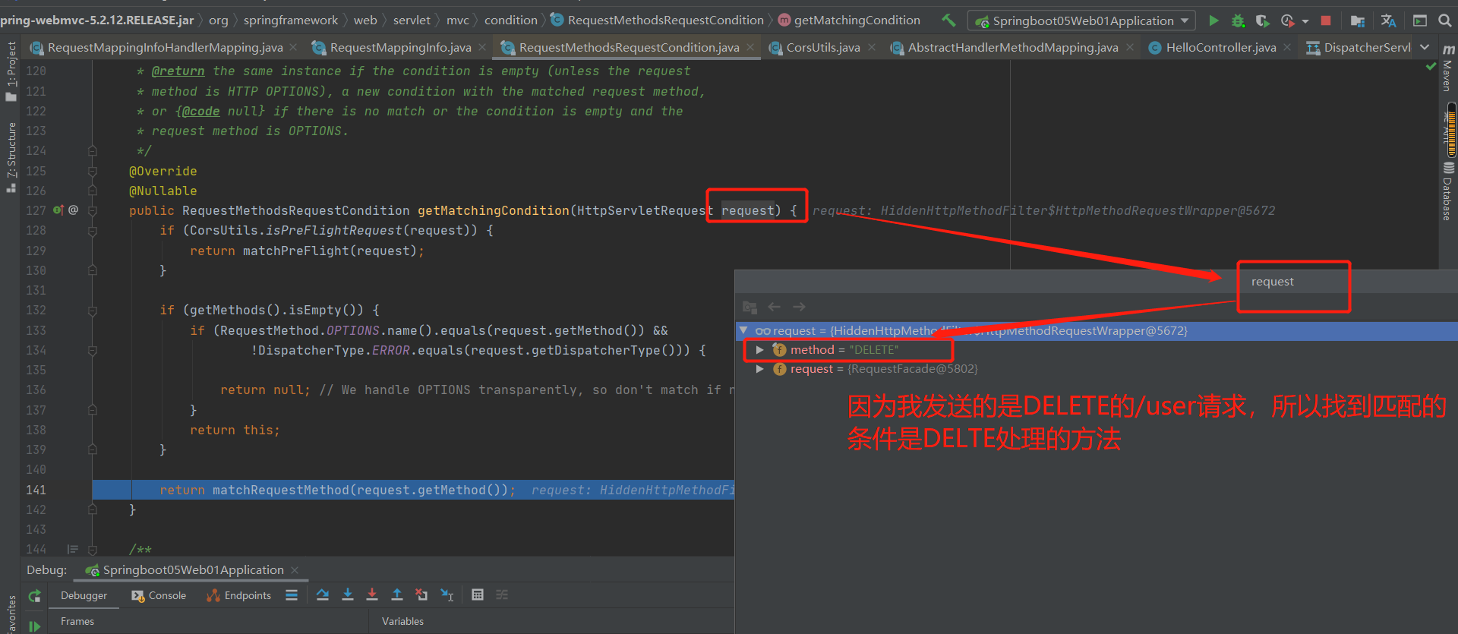Run the application with the green play icon
The height and width of the screenshot is (634, 1458).
(1213, 21)
